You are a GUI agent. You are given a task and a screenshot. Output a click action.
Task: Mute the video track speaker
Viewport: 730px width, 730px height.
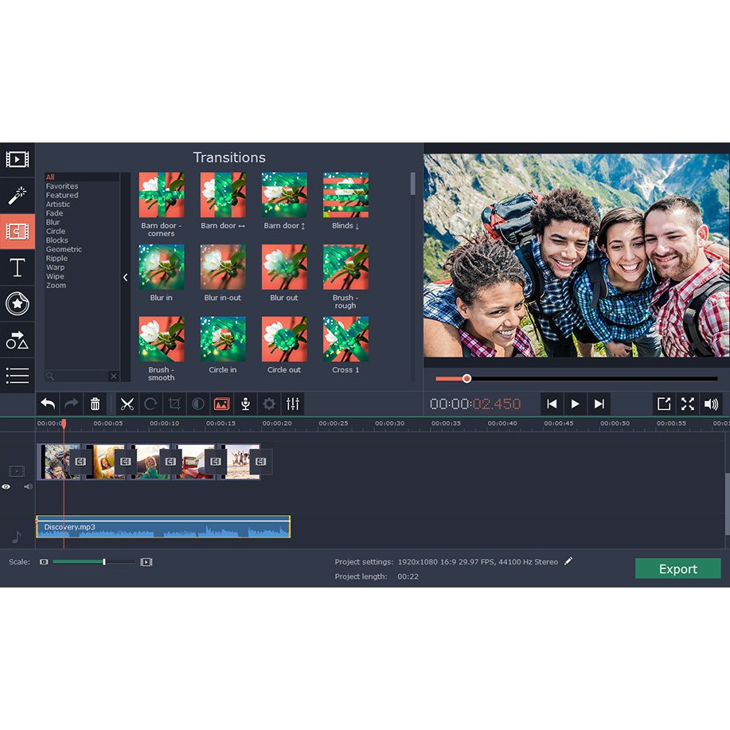[28, 486]
